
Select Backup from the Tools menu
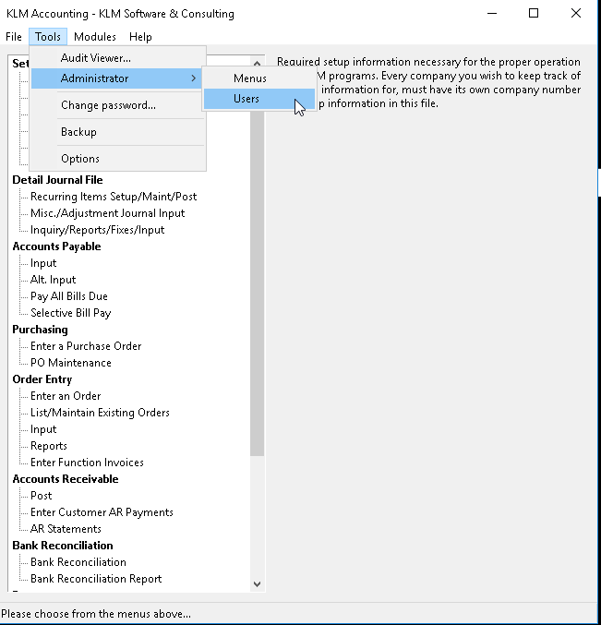tap(117, 132)
